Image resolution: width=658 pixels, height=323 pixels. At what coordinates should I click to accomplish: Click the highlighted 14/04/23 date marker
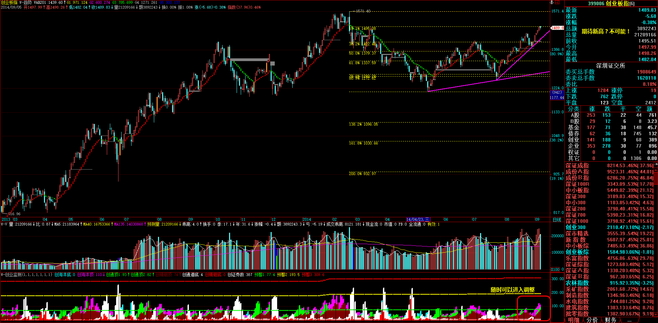(418, 219)
